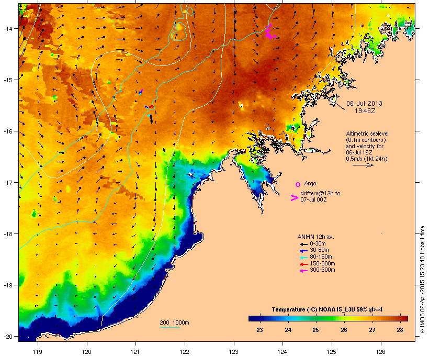
Task: Click the blue 30-80m arrow in legend
Action: [303, 251]
